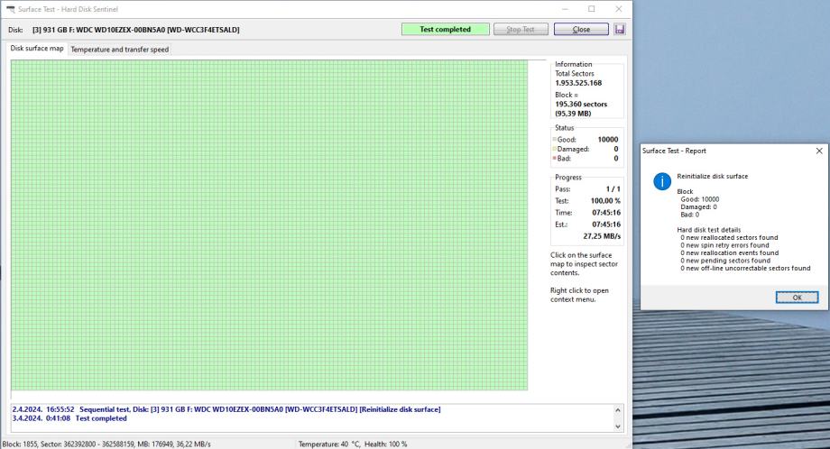Click the Total Sectors value 1.953.525.168
The width and height of the screenshot is (830, 449).
click(578, 83)
